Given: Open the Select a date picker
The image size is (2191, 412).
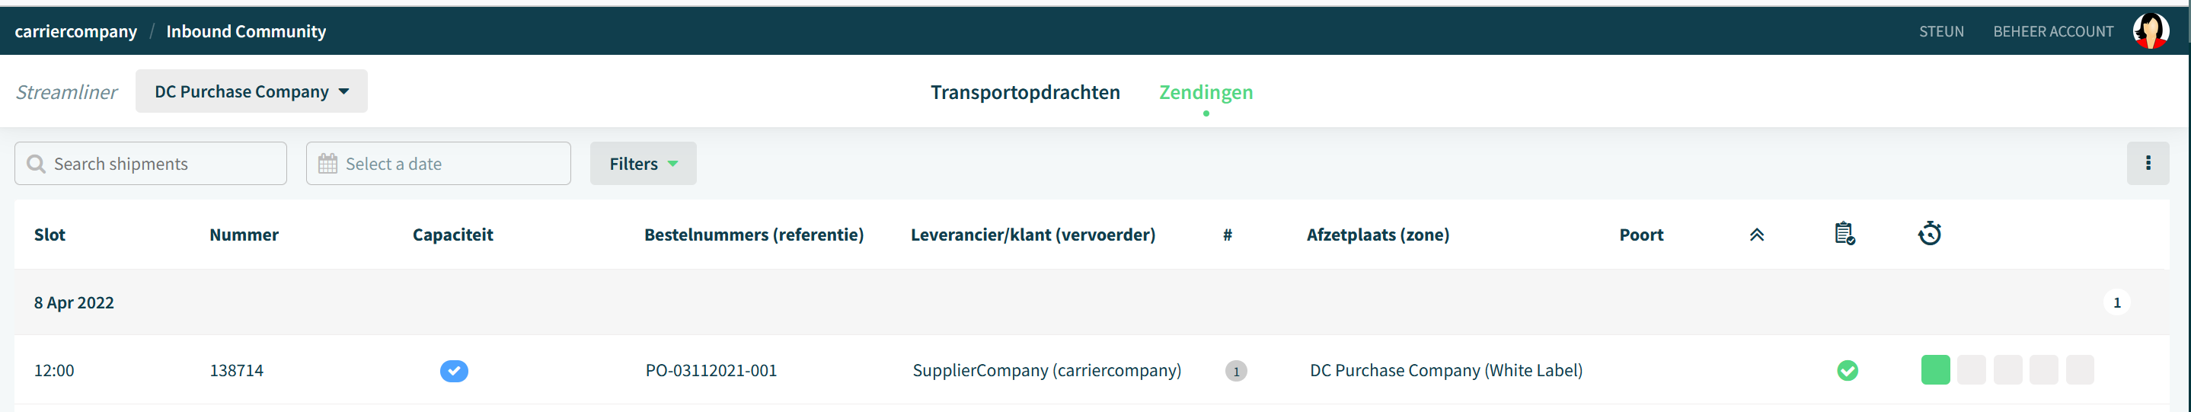Looking at the screenshot, I should point(438,164).
